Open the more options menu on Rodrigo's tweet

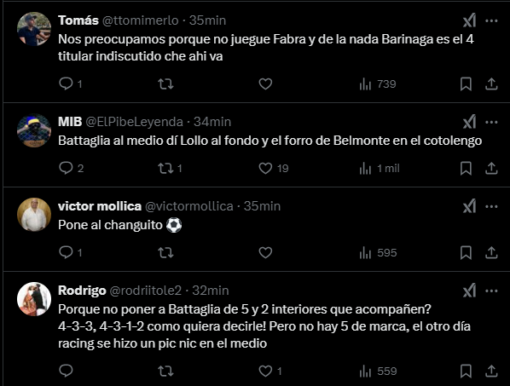491,291
